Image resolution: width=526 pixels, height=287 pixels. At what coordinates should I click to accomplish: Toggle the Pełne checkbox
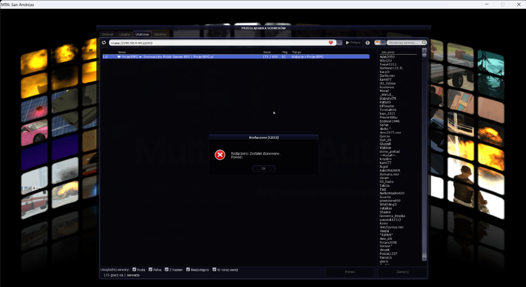pyautogui.click(x=150, y=269)
